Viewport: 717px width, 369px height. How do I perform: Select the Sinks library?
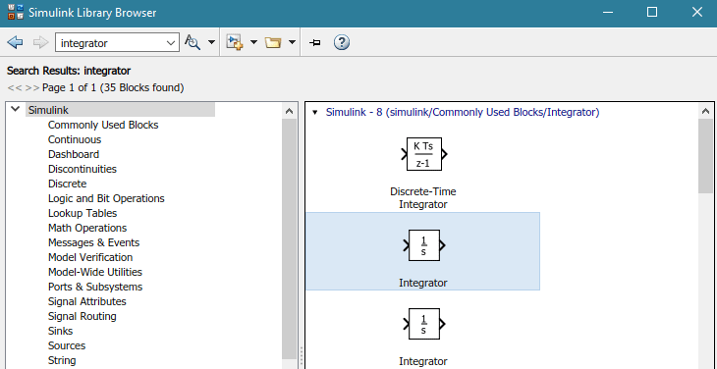coord(60,331)
